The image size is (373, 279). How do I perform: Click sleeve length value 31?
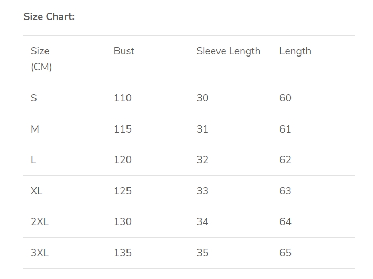pos(202,129)
